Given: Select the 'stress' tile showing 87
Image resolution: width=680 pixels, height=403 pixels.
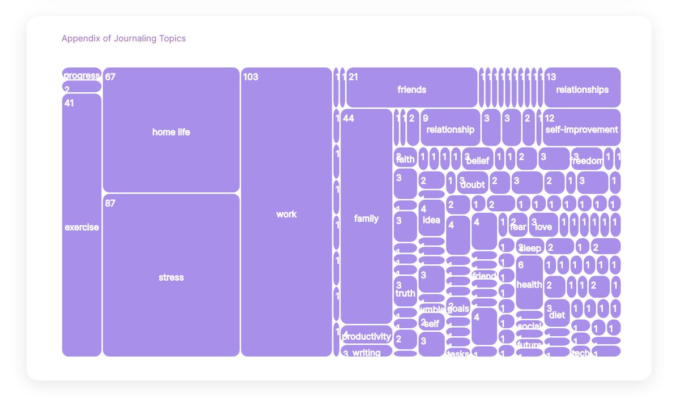Looking at the screenshot, I should click(x=171, y=275).
